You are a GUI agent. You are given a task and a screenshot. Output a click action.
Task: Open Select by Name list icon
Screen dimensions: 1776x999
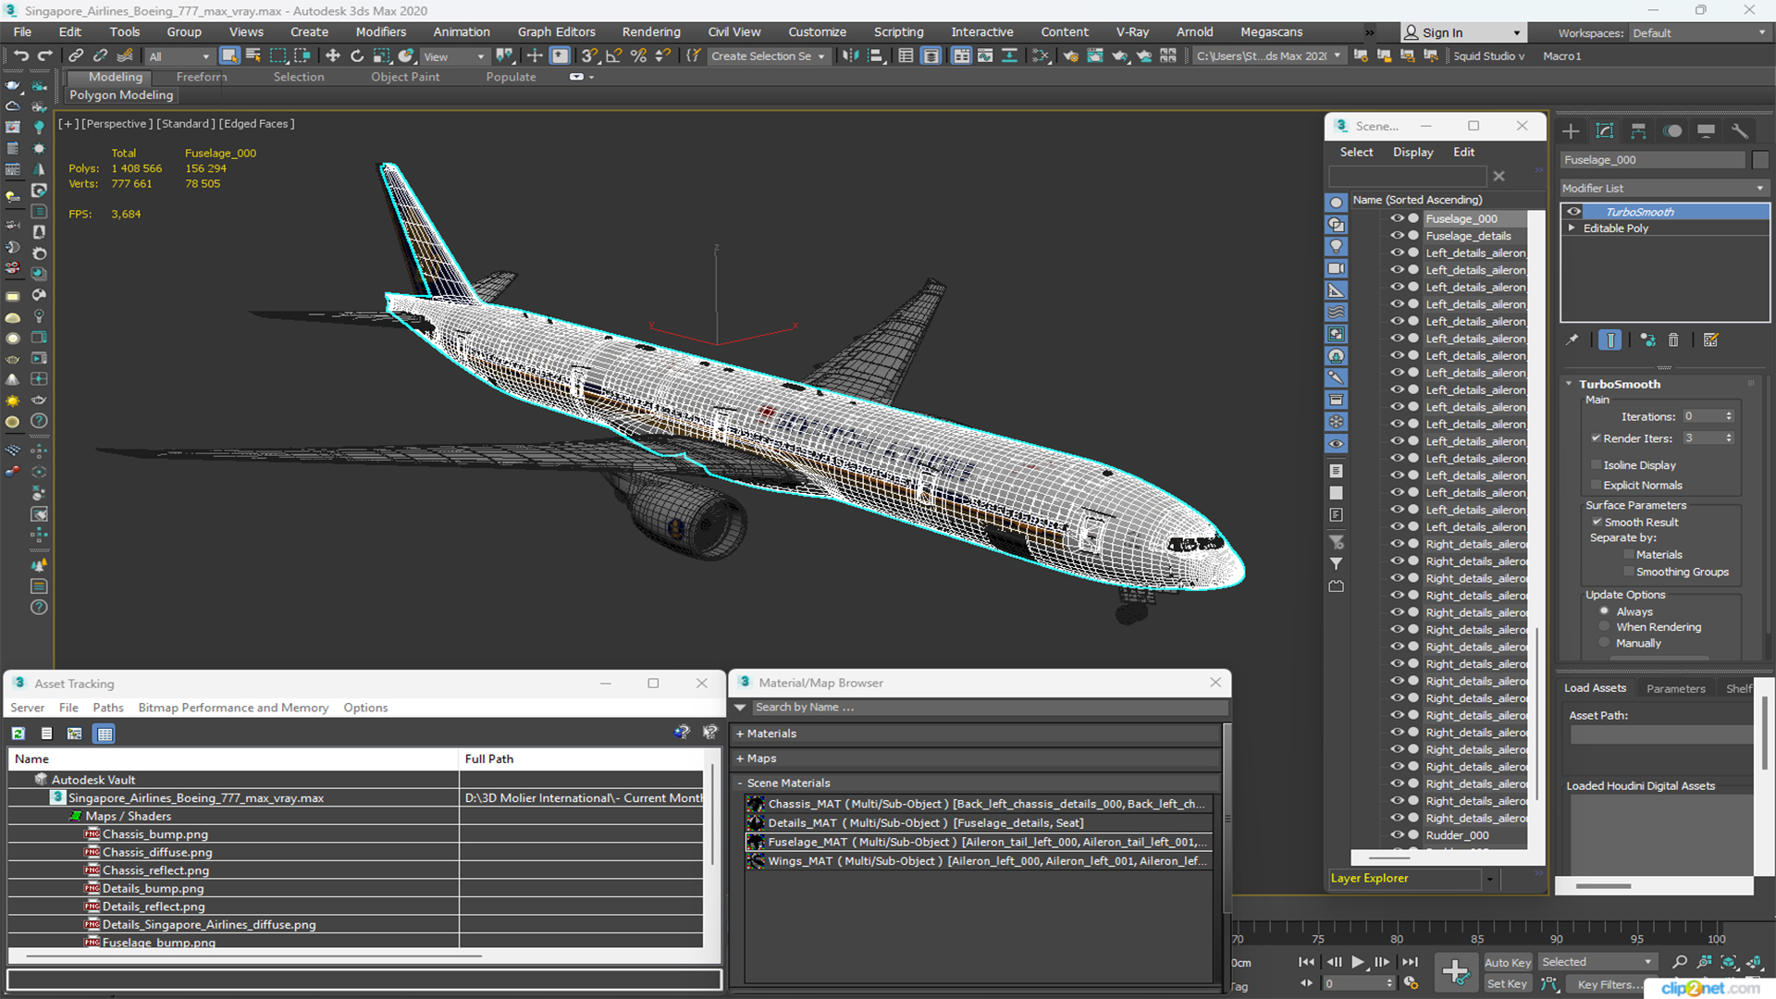pyautogui.click(x=253, y=55)
